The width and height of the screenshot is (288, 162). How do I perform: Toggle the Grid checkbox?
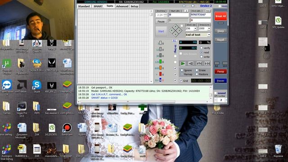point(181,81)
